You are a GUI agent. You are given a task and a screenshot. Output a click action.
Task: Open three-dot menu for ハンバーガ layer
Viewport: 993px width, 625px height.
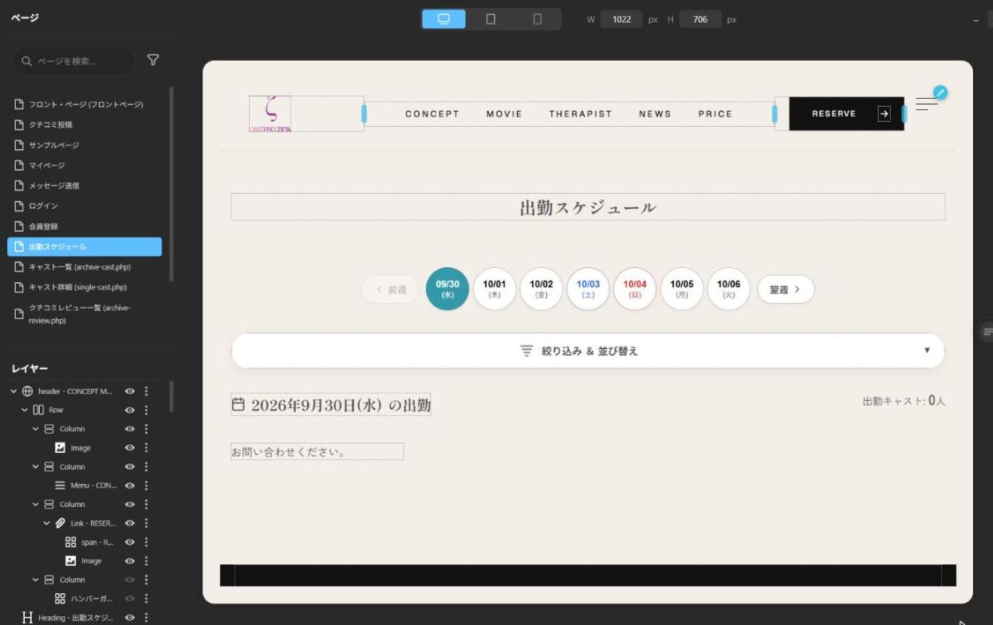tap(146, 599)
